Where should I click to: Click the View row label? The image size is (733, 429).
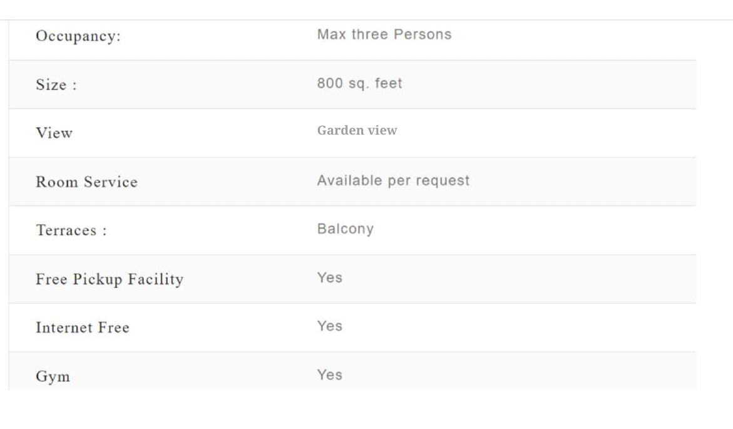[x=54, y=133]
